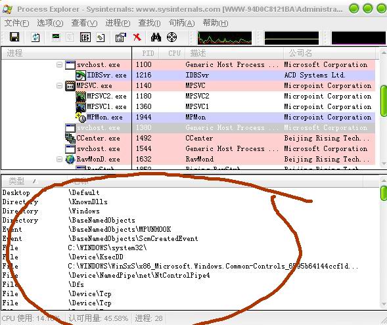Click the handle pane scrollbar thumb
Viewport: 387px width, 325px height.
pos(383,193)
